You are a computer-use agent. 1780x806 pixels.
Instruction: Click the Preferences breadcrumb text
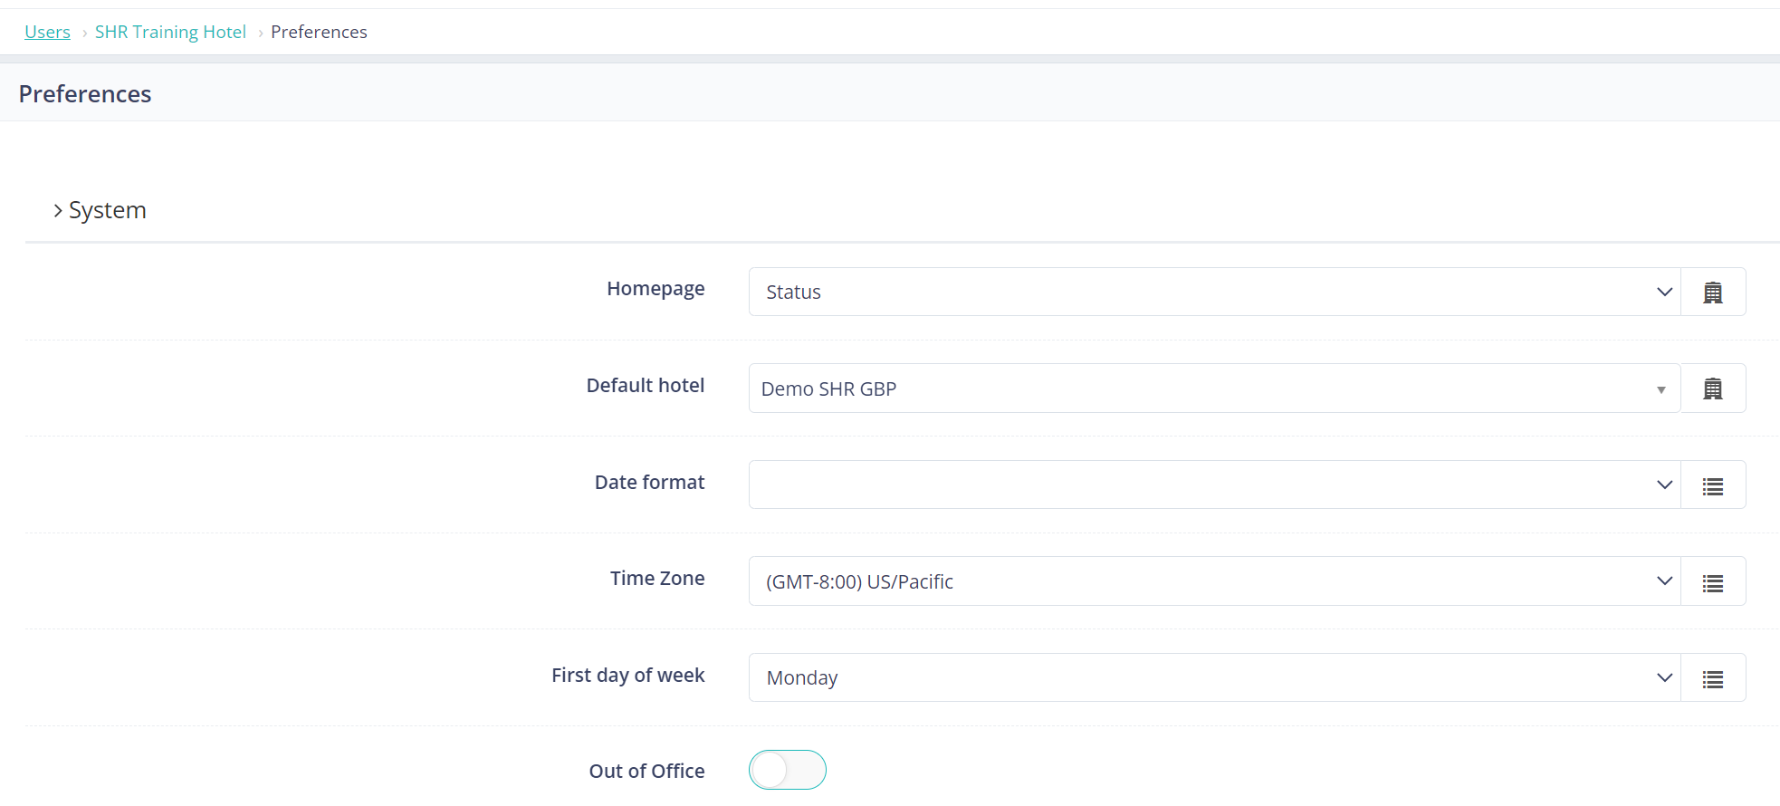coord(319,32)
